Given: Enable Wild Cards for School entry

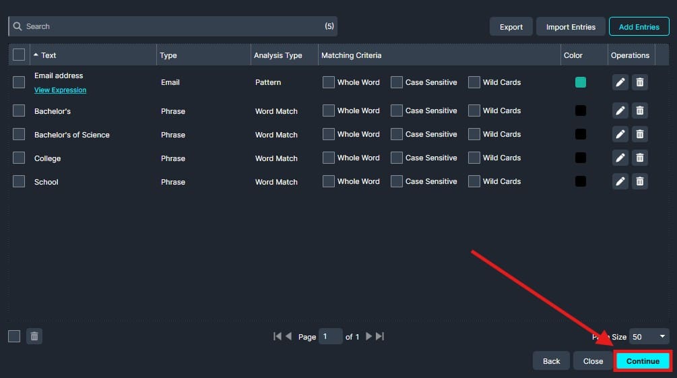Looking at the screenshot, I should pos(474,181).
